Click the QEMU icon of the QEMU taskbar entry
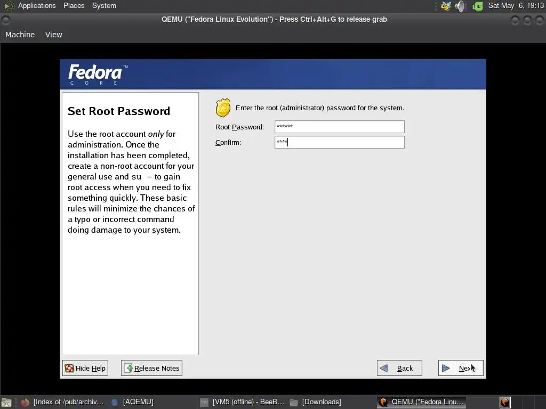546x409 pixels. (x=383, y=403)
